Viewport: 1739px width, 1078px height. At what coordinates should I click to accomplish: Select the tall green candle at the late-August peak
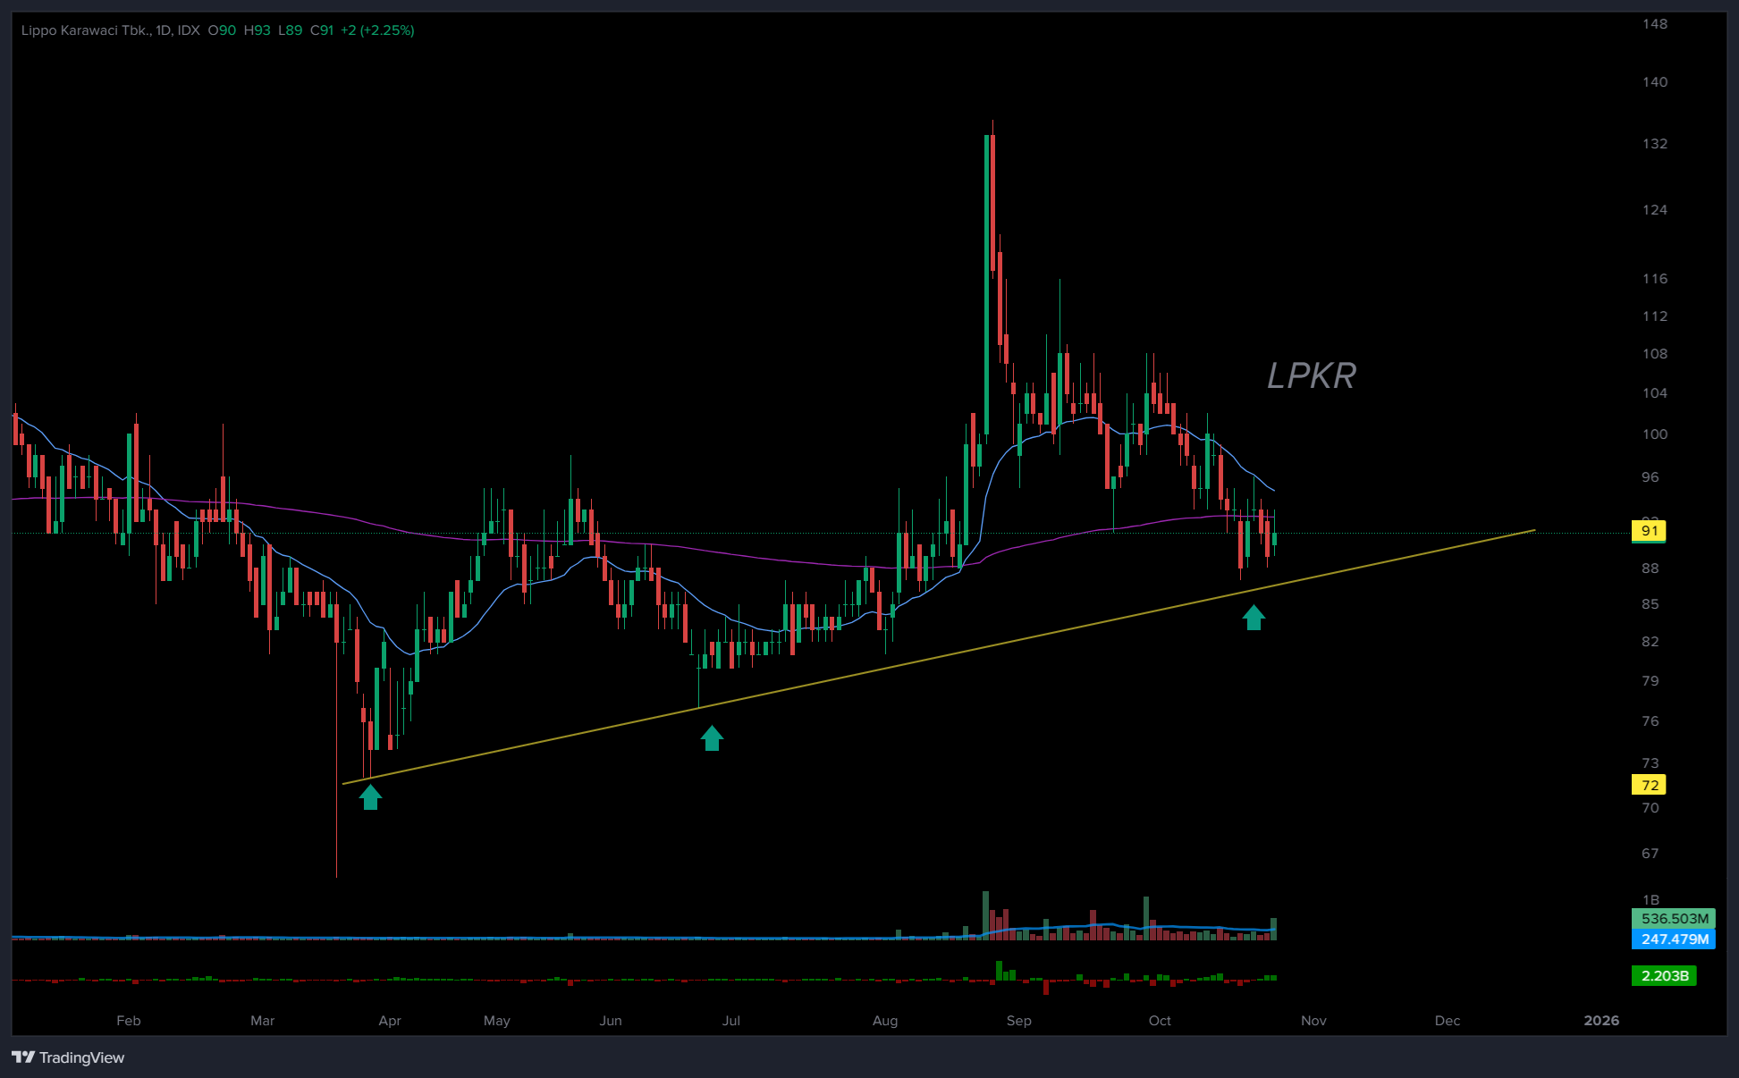click(x=986, y=286)
